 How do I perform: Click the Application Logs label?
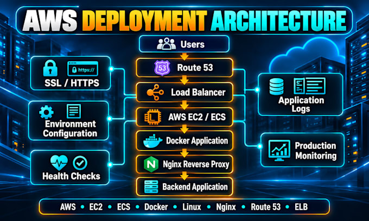301,105
